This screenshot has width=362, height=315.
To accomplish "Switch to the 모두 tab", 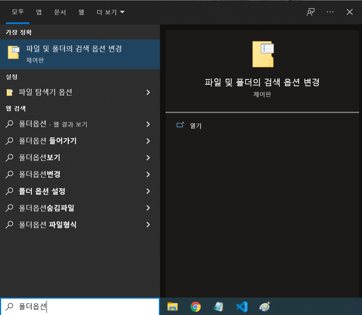I will click(x=18, y=12).
